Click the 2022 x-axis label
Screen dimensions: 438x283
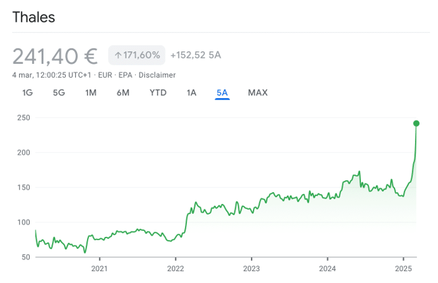pos(175,269)
